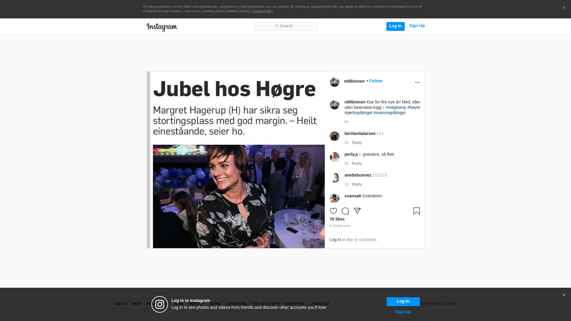Click the Sign Up link in header
Viewport: 571px width, 321px height.
417,26
